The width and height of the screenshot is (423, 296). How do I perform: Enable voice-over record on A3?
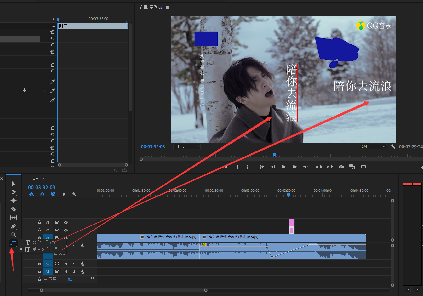83,271
